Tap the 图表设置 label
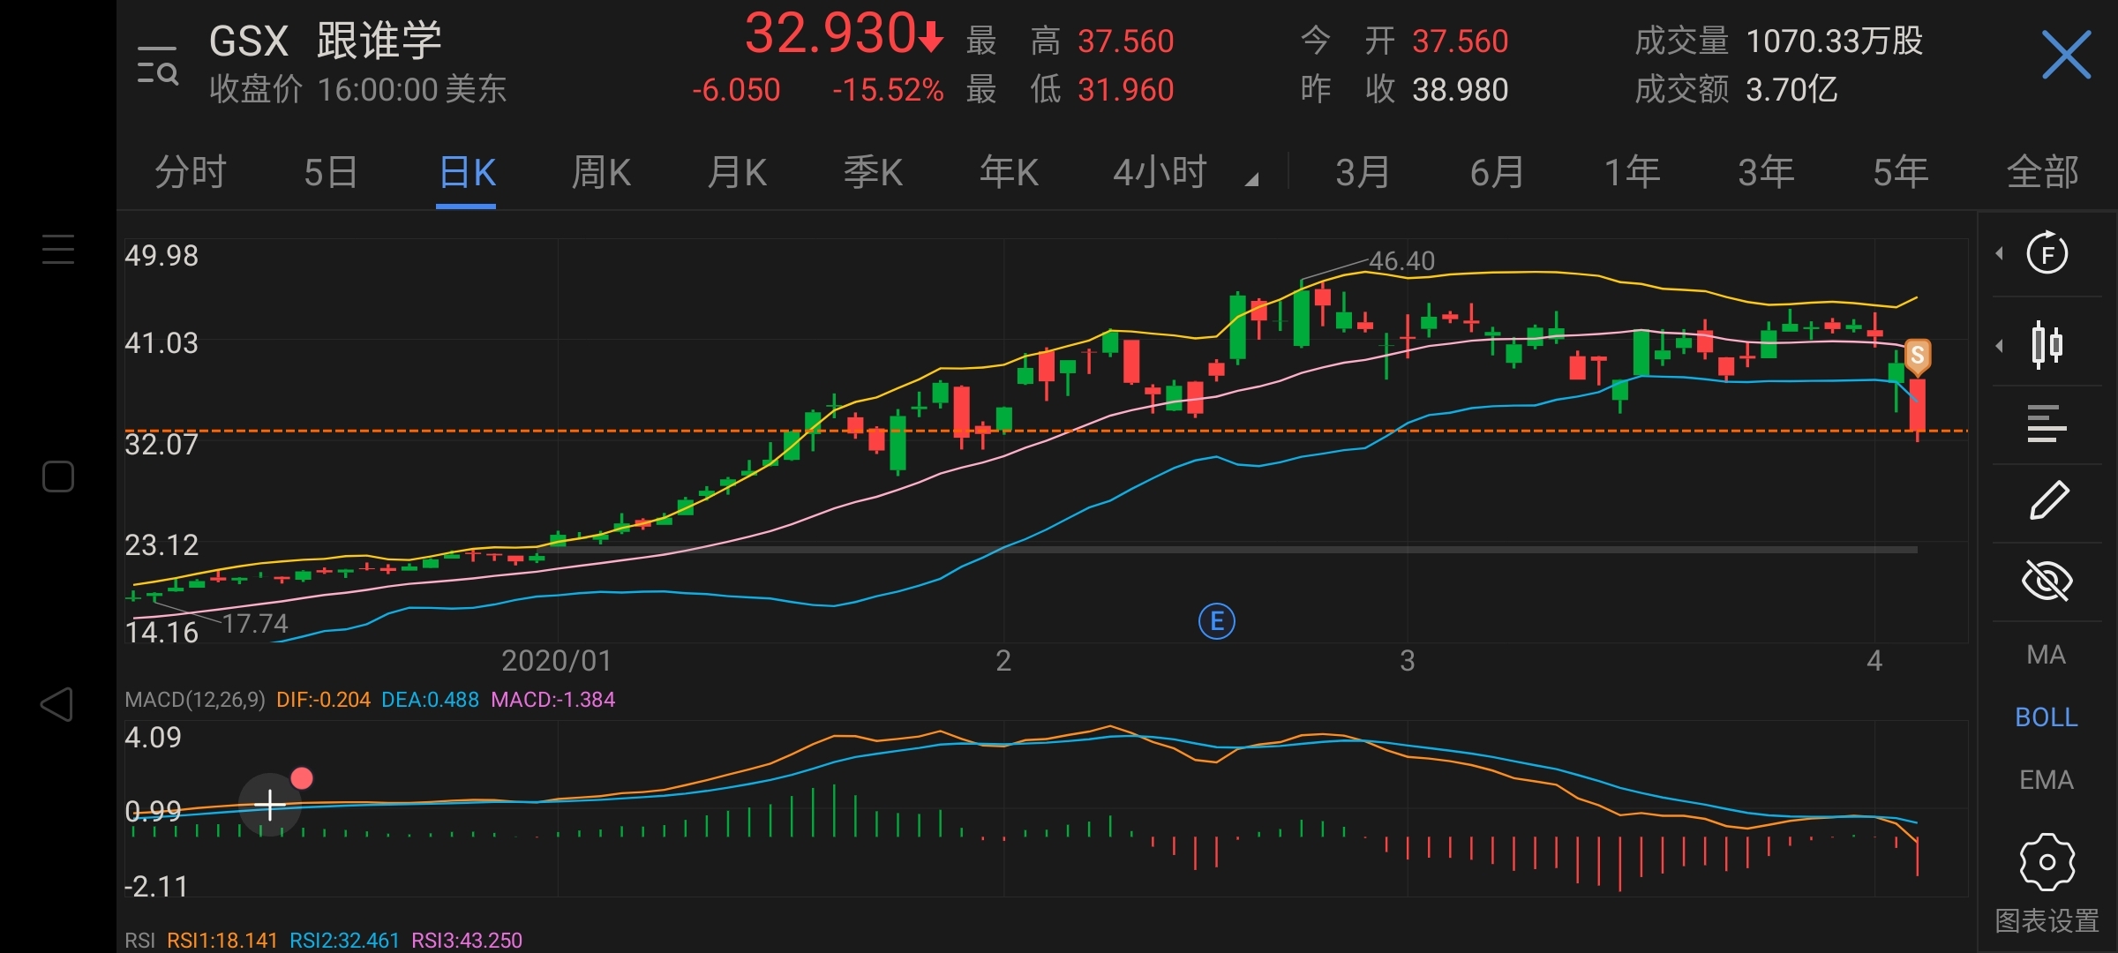This screenshot has height=953, width=2118. coord(2047,920)
